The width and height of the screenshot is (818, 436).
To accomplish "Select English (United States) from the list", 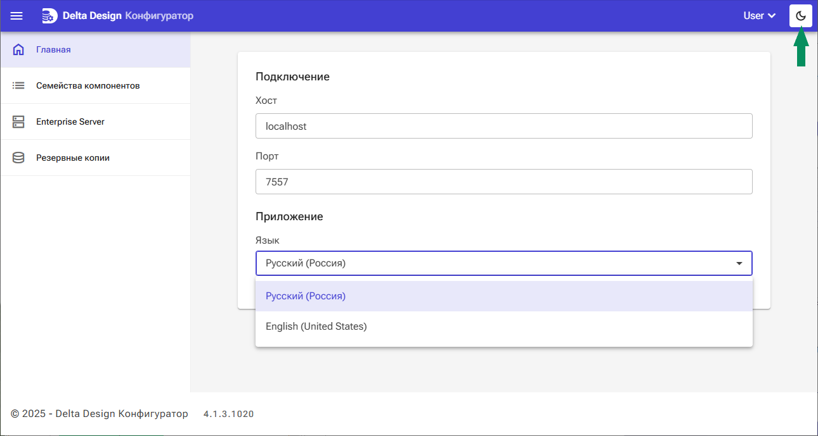I will point(316,327).
